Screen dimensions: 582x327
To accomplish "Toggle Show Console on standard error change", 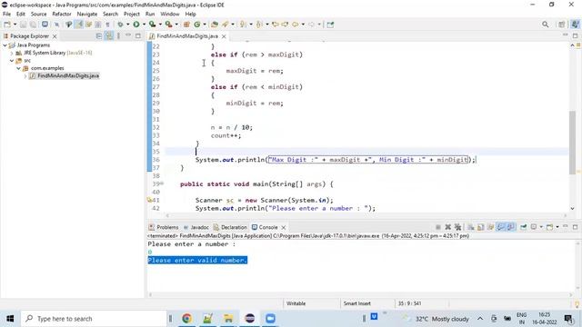I will click(511, 227).
